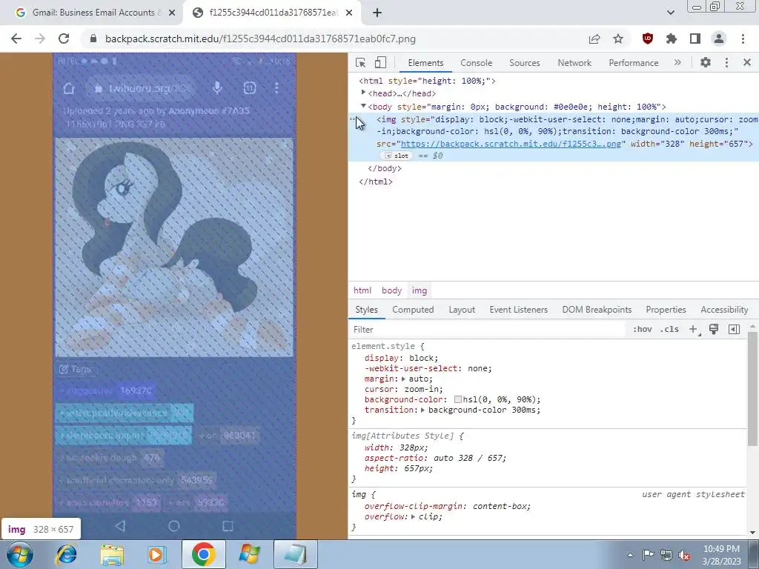The height and width of the screenshot is (569, 759).
Task: Open the Extensions puzzle icon
Action: point(671,39)
